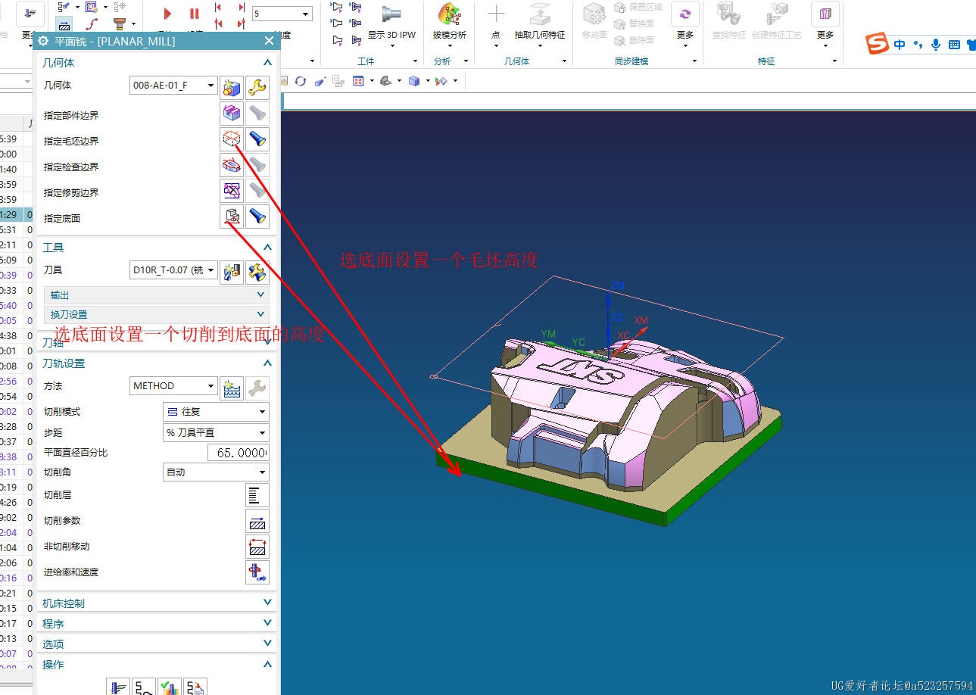Expand the 选项 section
Image resolution: width=976 pixels, height=695 pixels.
[x=267, y=644]
